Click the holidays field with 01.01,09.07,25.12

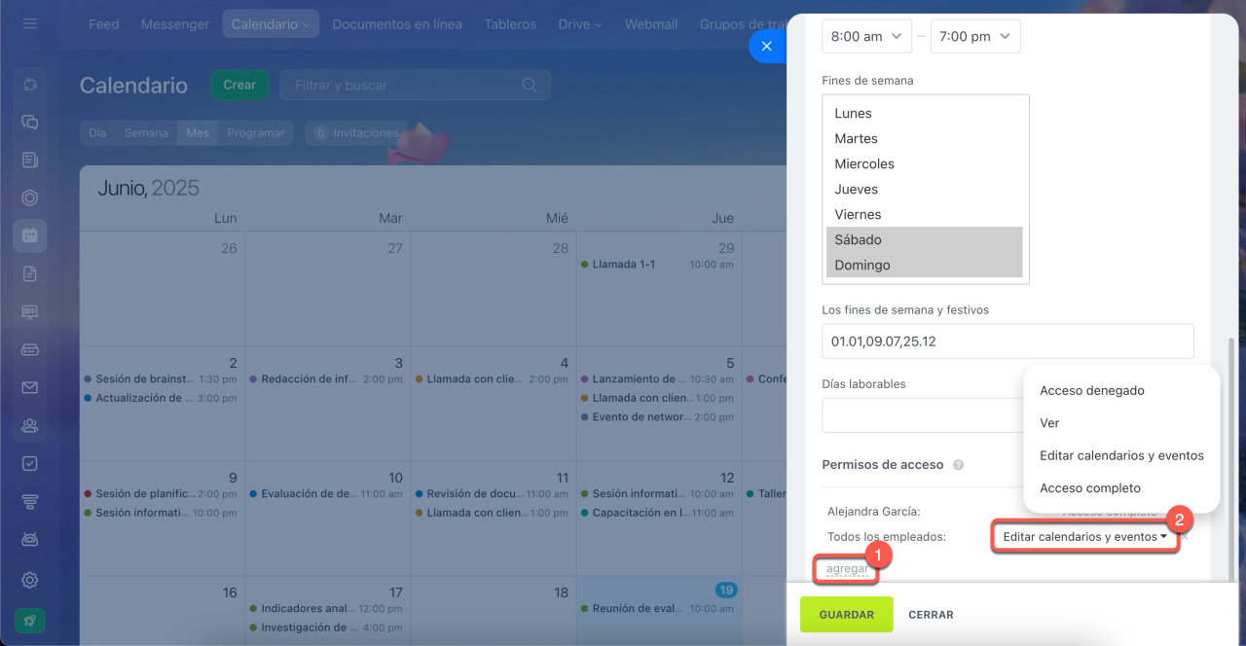1008,341
